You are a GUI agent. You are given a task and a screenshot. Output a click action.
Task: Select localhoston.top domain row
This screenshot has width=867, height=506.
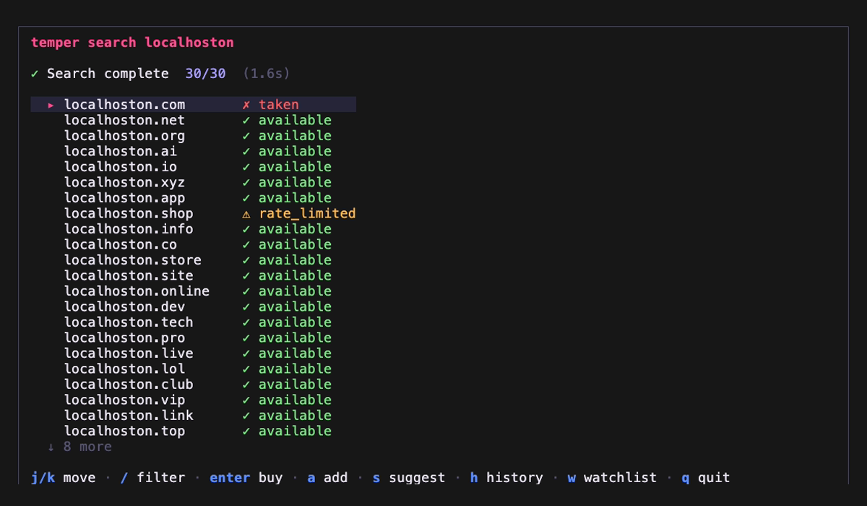click(193, 431)
